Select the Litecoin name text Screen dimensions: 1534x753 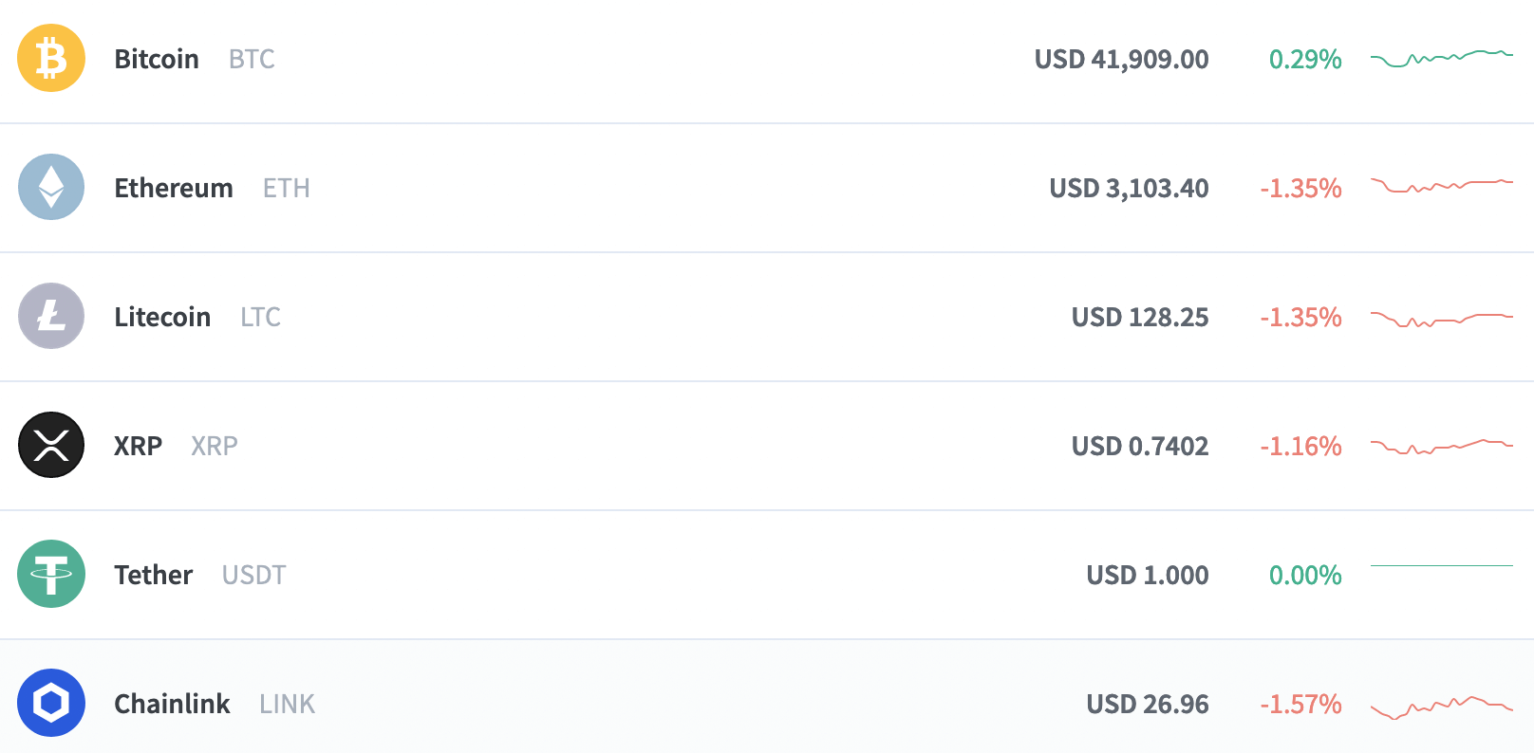[162, 317]
